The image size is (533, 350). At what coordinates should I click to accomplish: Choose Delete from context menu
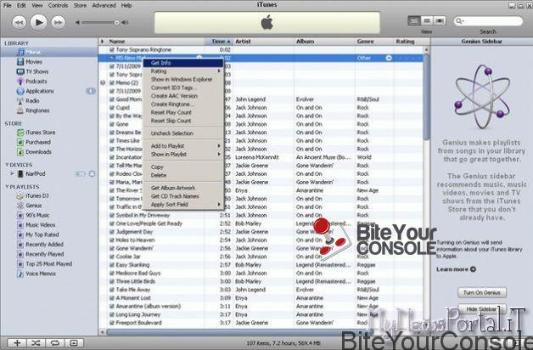(183, 176)
